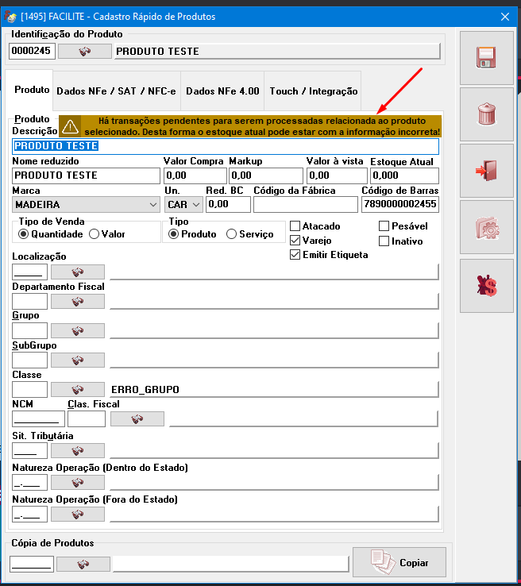Click the Valor à vista field
Screen dimensions: 521x586
click(x=337, y=175)
